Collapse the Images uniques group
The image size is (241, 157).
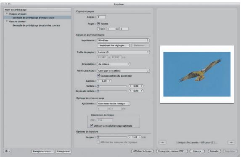pos(7,14)
